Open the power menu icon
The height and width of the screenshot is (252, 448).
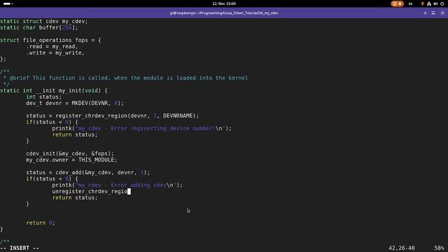(442, 3)
